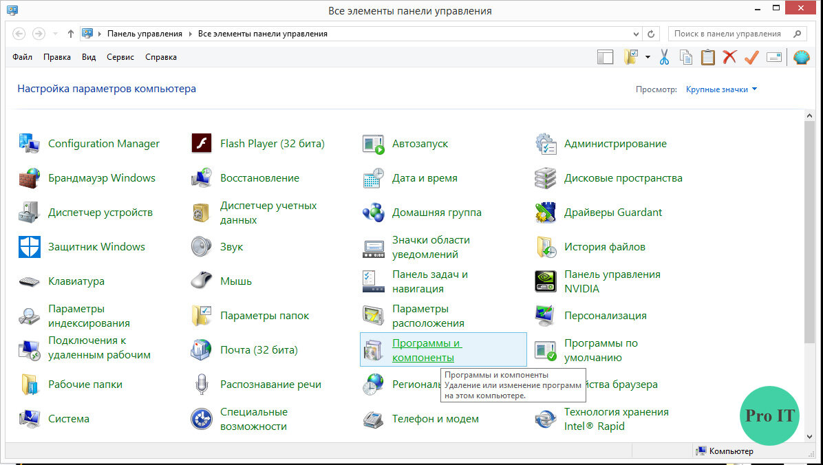
Task: Expand the address bar history dropdown
Action: click(x=636, y=34)
